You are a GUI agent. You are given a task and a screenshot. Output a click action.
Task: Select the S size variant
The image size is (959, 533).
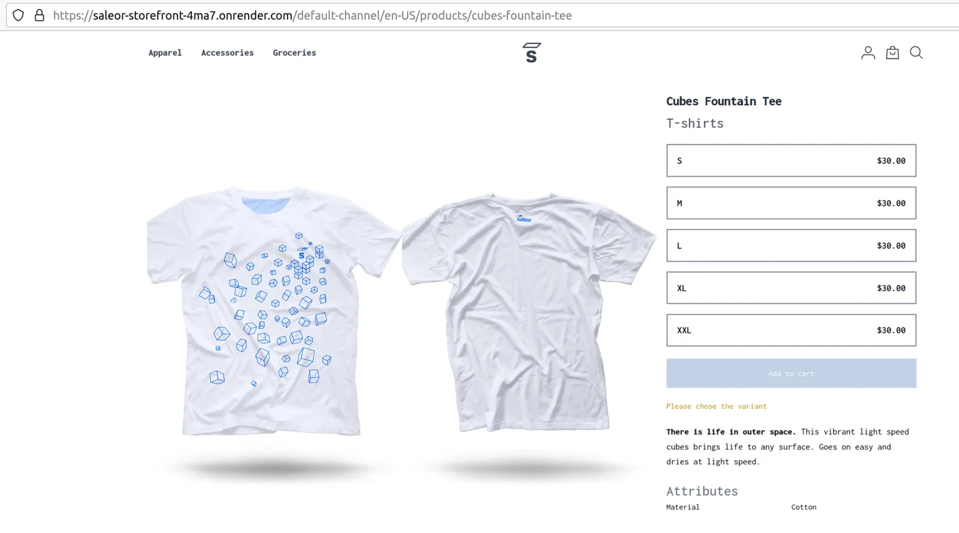791,160
